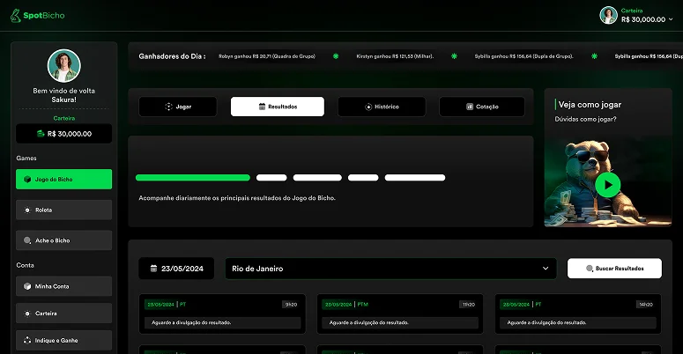Click the Jogar tab target icon
This screenshot has height=354, width=683.
coord(169,107)
